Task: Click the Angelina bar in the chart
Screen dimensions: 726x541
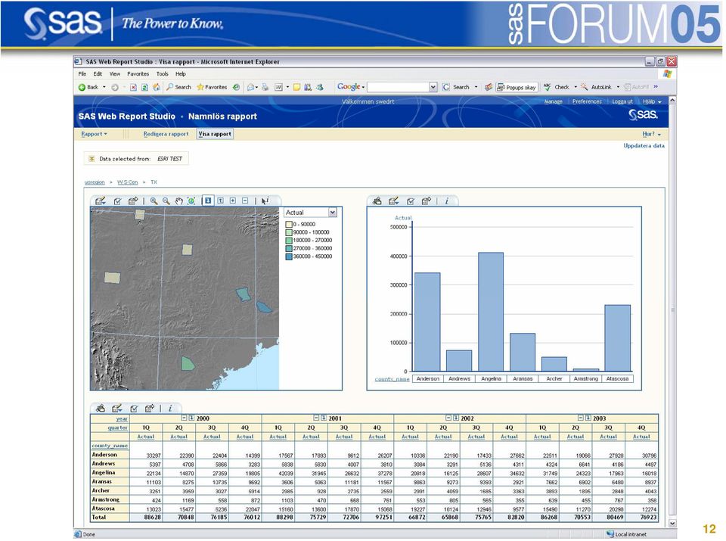Action: click(x=491, y=312)
